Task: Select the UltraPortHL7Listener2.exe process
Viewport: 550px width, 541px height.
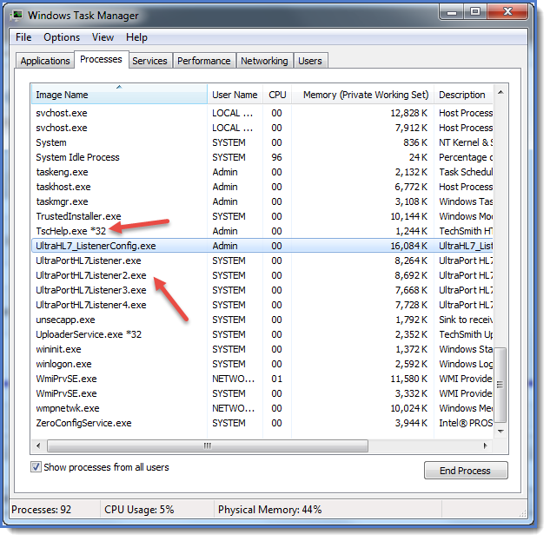Action: (91, 275)
